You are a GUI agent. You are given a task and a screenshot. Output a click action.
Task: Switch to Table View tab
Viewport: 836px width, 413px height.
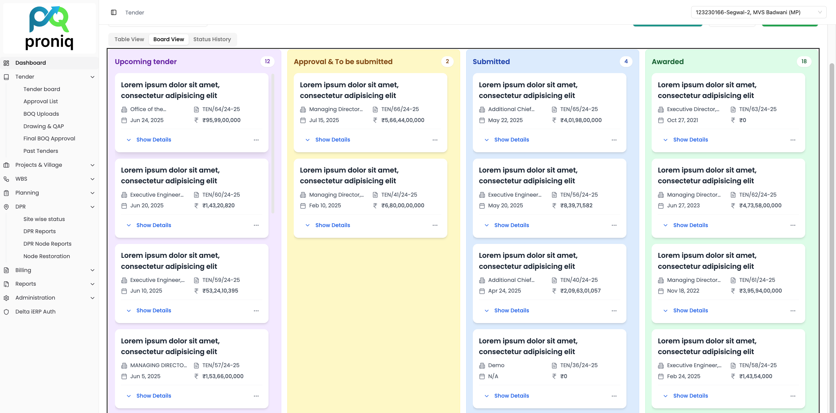pos(129,39)
